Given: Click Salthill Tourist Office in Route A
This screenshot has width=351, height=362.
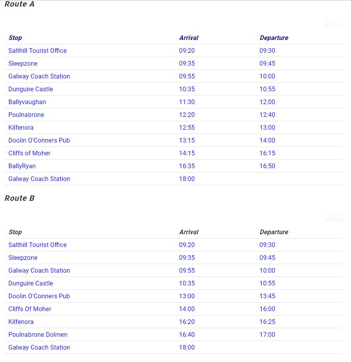Looking at the screenshot, I should coord(38,50).
